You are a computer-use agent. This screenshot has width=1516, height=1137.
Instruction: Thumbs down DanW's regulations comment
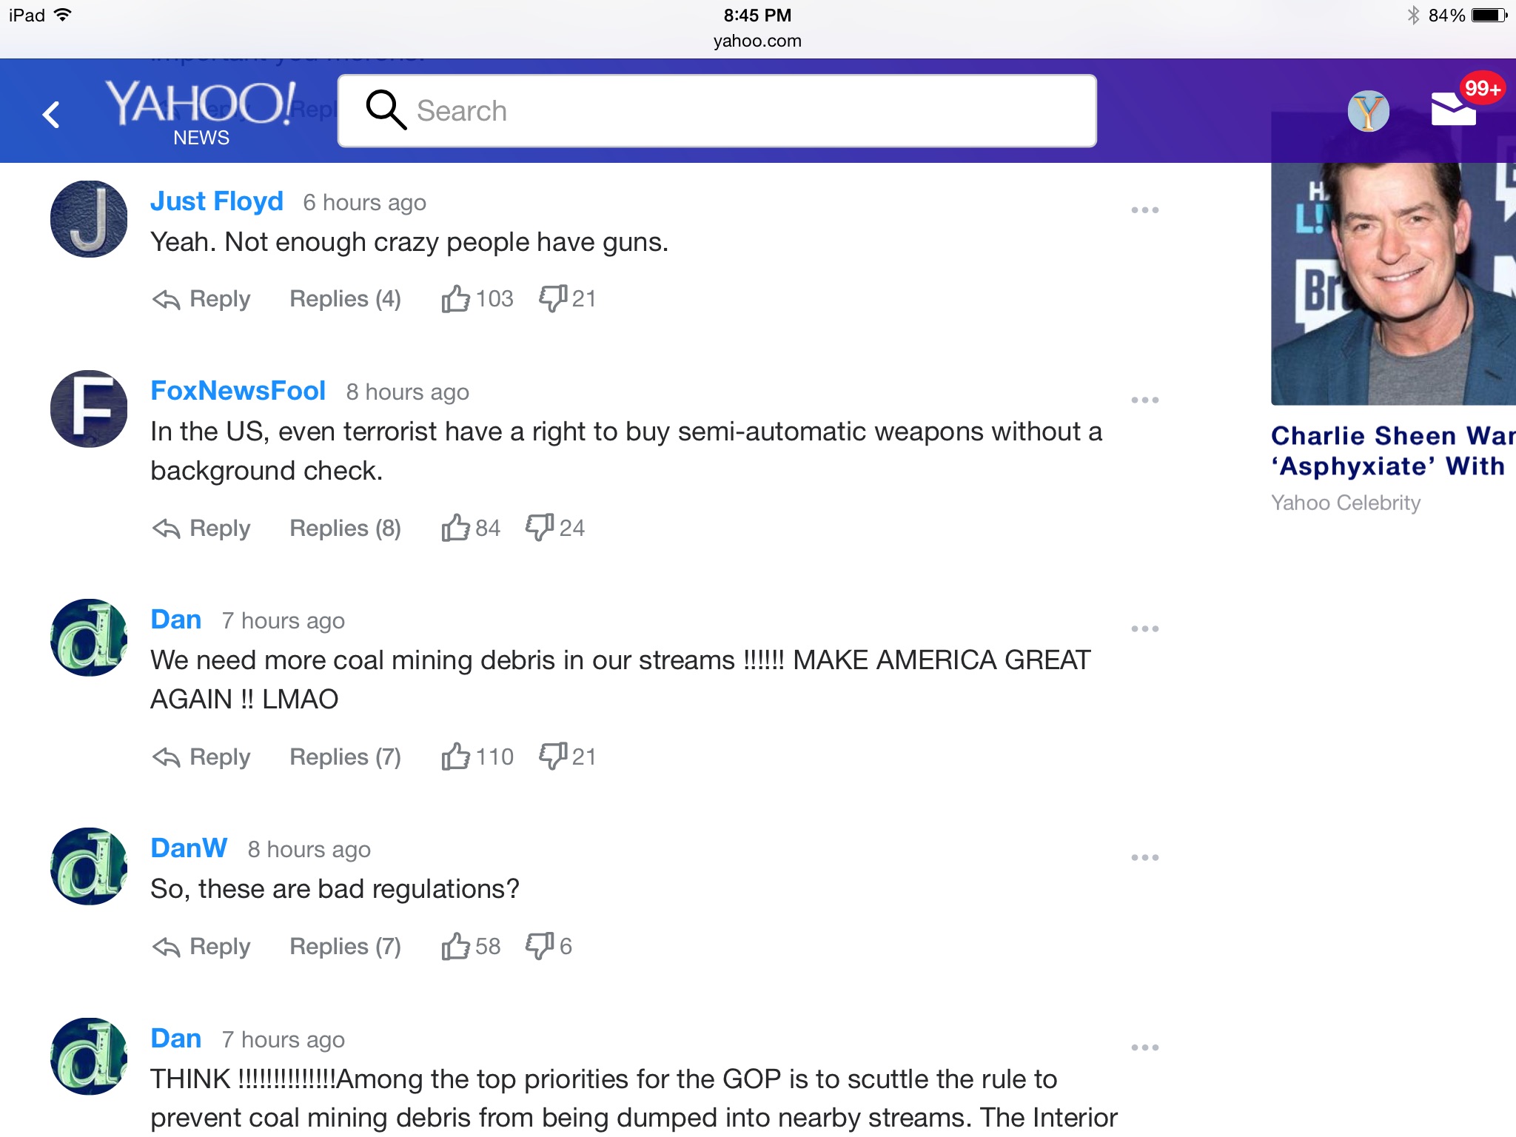[x=540, y=946]
